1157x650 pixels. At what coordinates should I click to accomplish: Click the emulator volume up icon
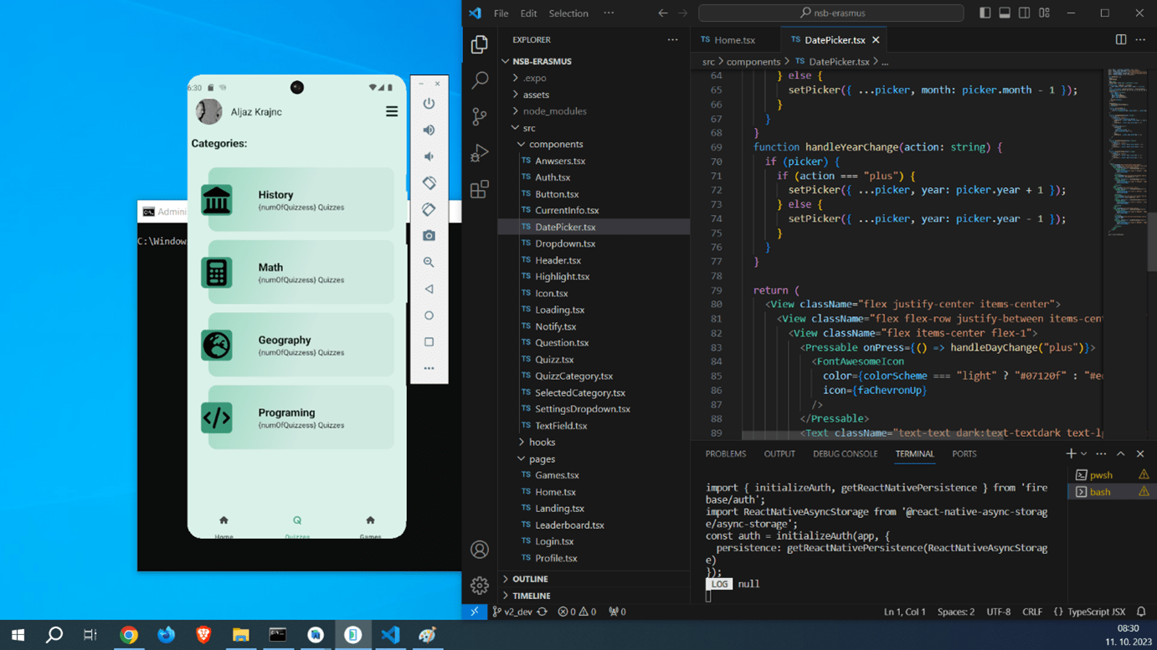(x=429, y=131)
